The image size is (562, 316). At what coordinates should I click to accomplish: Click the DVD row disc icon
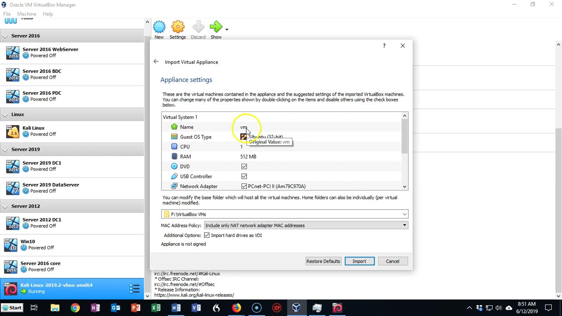(x=174, y=166)
